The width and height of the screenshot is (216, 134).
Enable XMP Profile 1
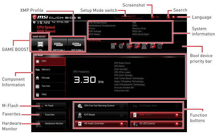point(59,45)
